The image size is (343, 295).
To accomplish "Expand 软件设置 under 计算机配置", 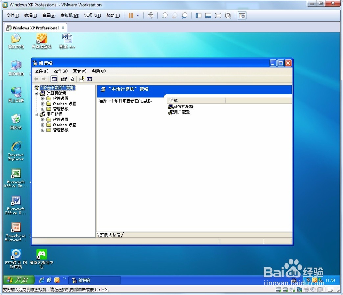I will (x=43, y=98).
